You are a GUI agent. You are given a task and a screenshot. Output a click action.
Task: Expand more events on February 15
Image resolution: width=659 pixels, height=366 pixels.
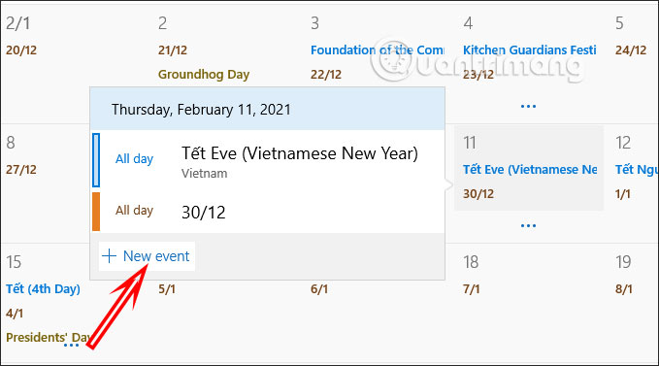coord(72,346)
